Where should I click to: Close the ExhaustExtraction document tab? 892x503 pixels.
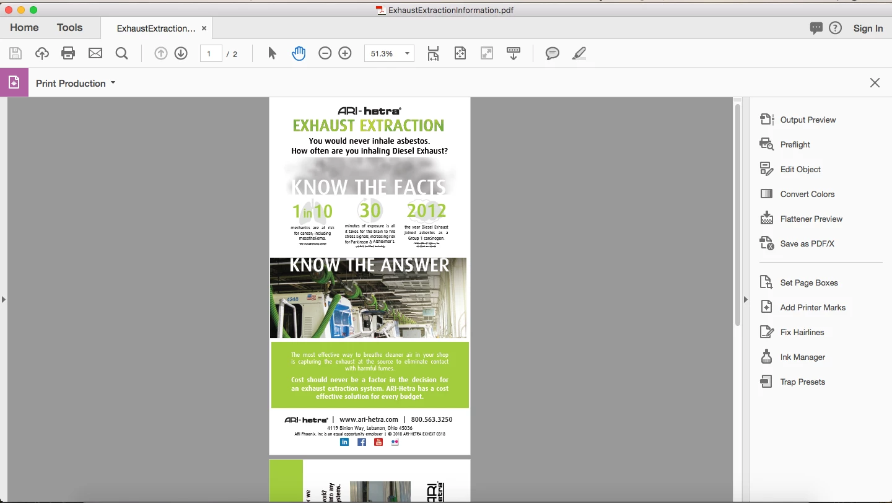pyautogui.click(x=204, y=28)
